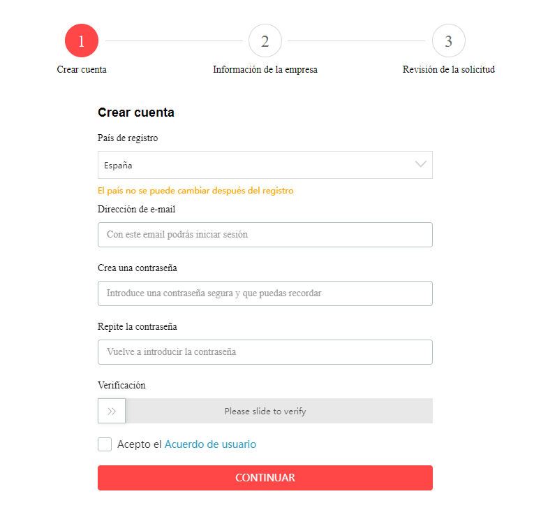Click the 'Please slide to verify' track
The width and height of the screenshot is (534, 524).
pos(279,411)
